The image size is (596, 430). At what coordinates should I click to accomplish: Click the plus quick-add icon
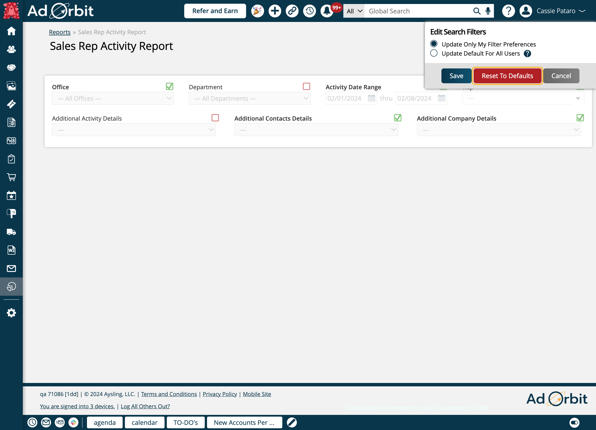click(275, 11)
